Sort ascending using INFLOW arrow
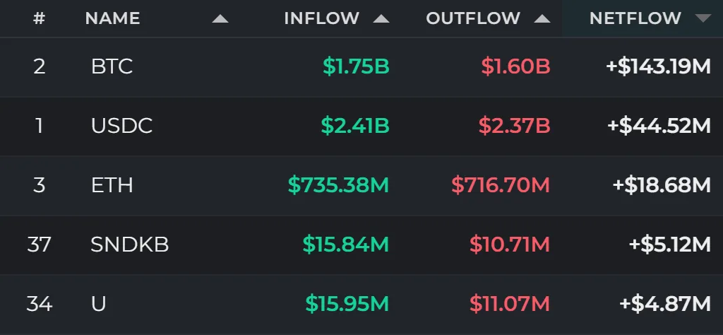 [381, 18]
